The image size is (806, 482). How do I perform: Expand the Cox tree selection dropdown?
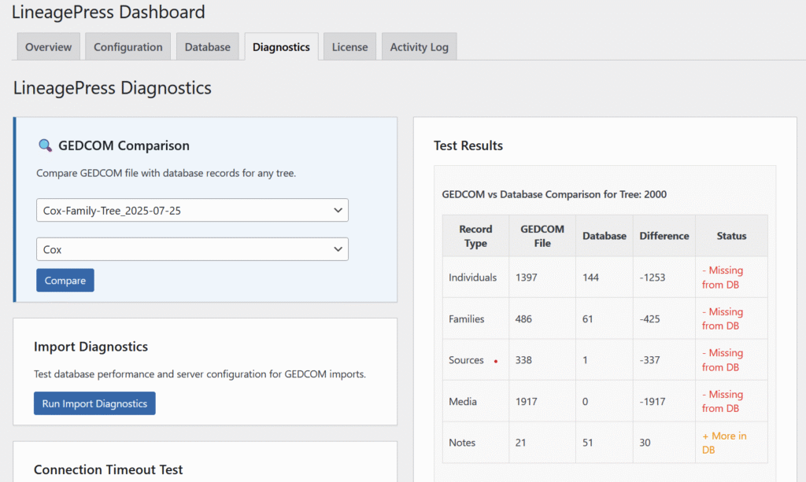pyautogui.click(x=192, y=249)
